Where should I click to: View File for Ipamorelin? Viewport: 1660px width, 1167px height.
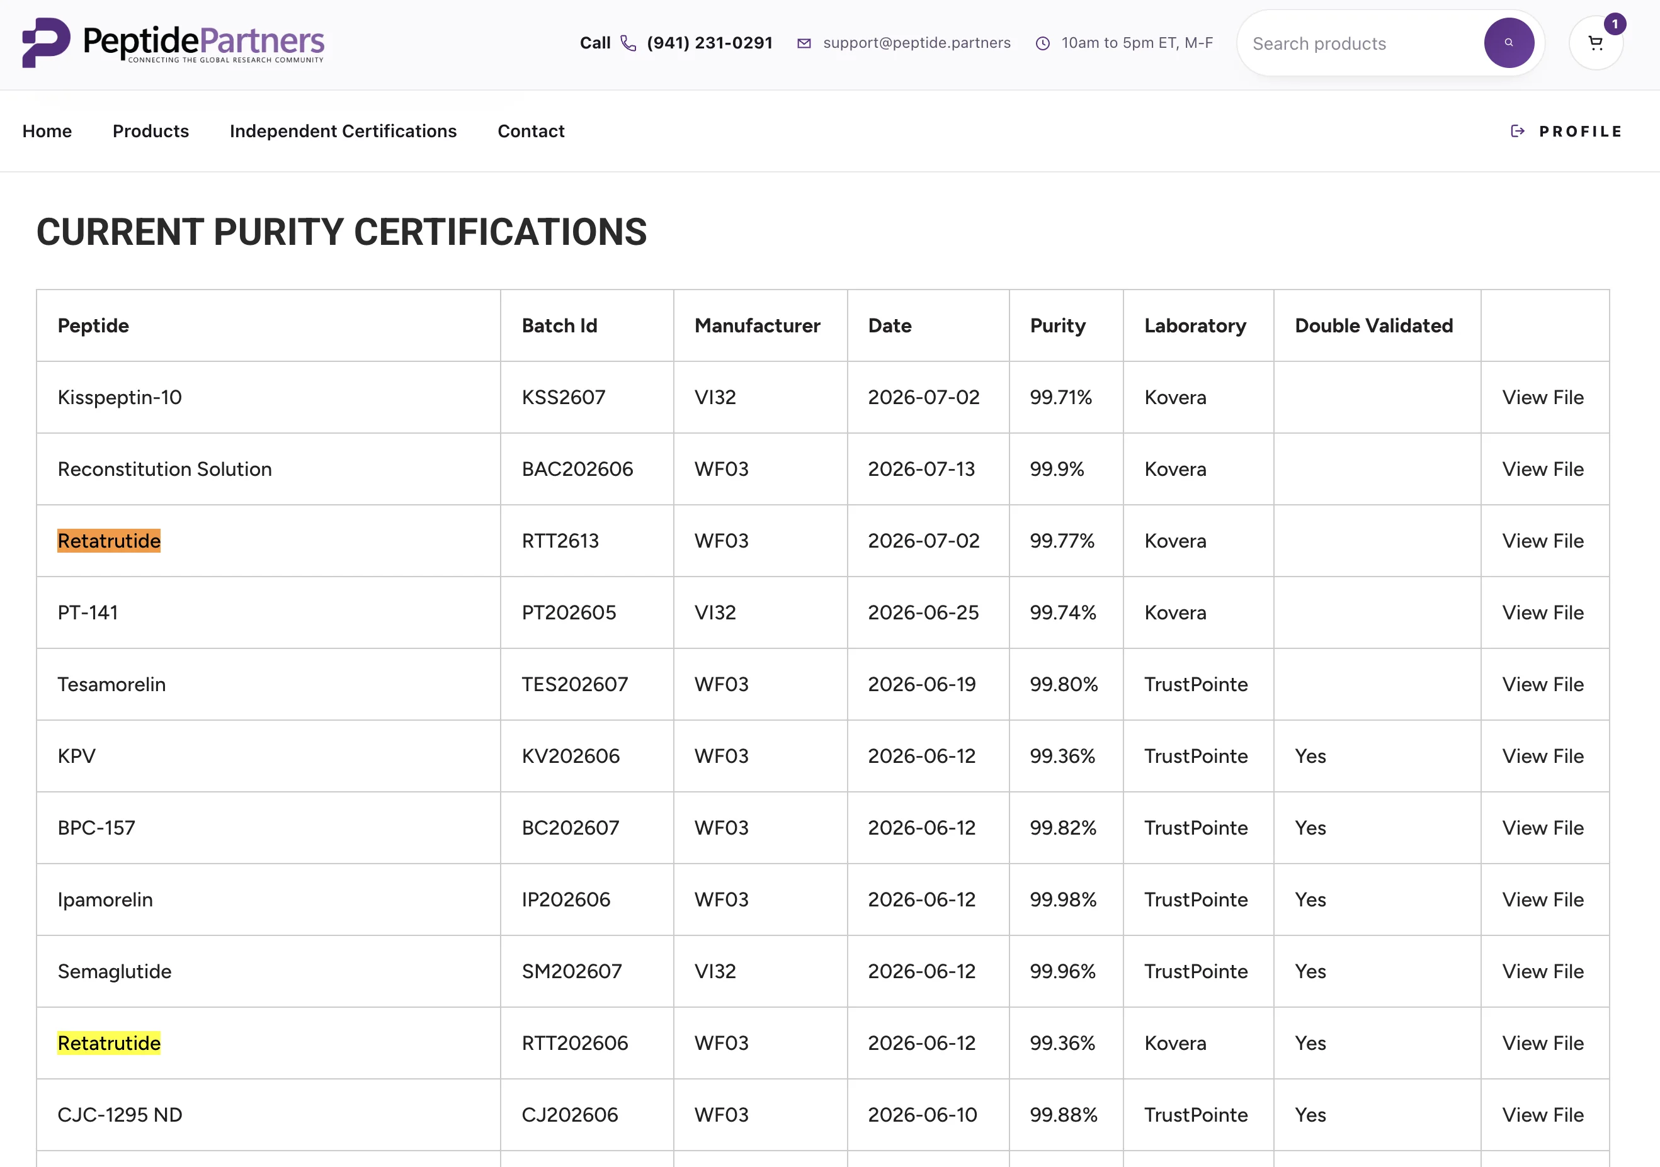[x=1542, y=899]
